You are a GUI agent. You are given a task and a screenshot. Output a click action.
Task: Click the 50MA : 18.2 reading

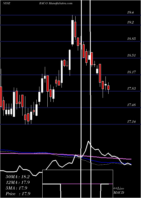[17, 177]
